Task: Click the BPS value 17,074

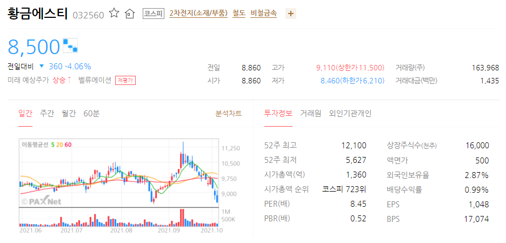Action: coord(477,219)
